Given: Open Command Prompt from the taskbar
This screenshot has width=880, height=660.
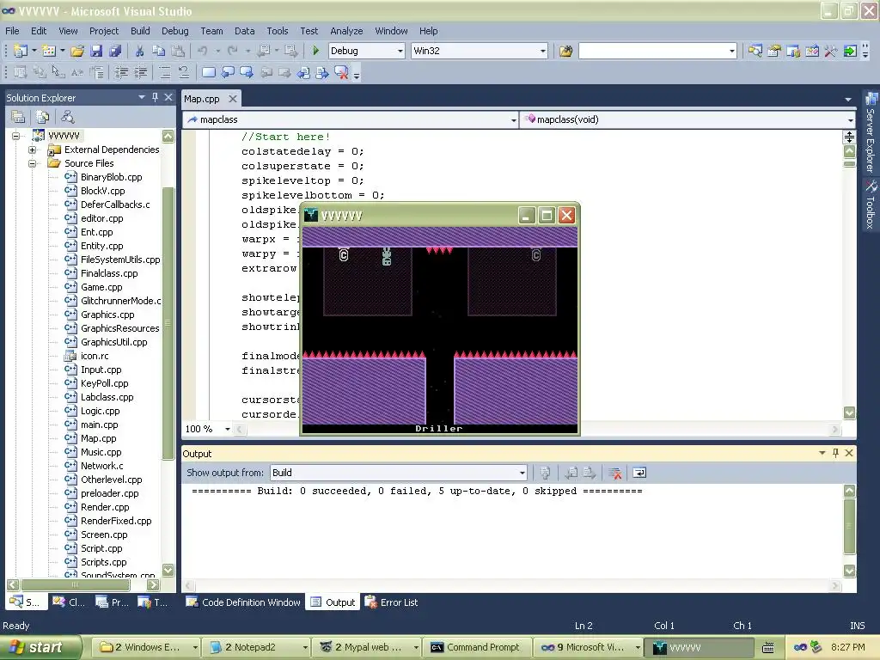Looking at the screenshot, I should 477,647.
